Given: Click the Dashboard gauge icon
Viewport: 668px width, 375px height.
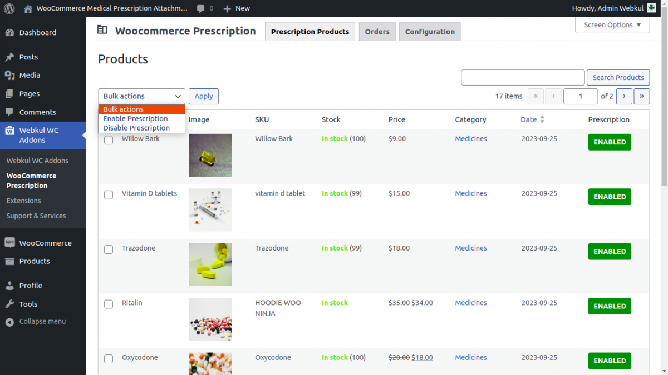Looking at the screenshot, I should click(x=9, y=33).
